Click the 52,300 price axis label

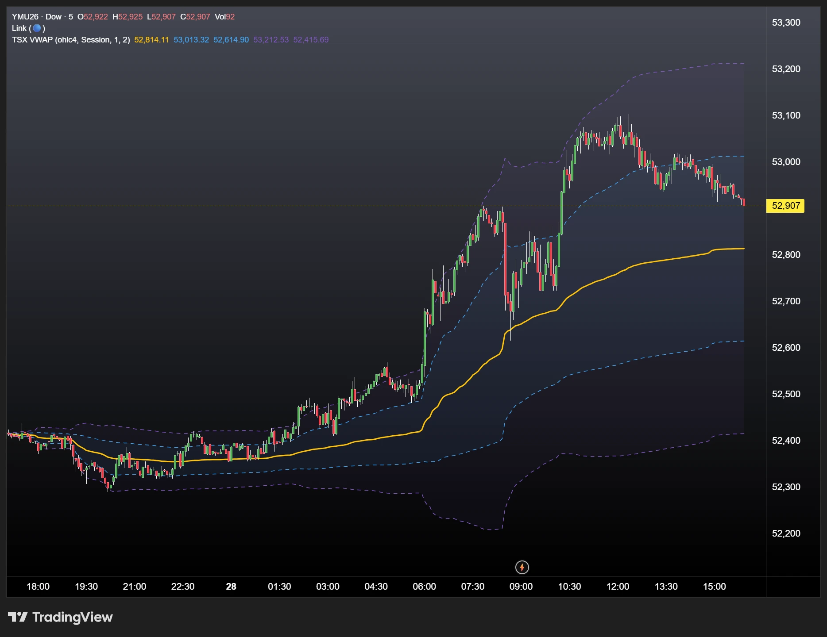(786, 487)
